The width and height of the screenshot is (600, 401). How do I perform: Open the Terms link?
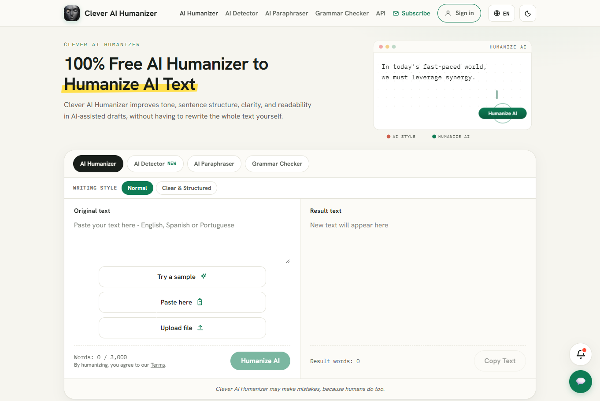pos(158,365)
